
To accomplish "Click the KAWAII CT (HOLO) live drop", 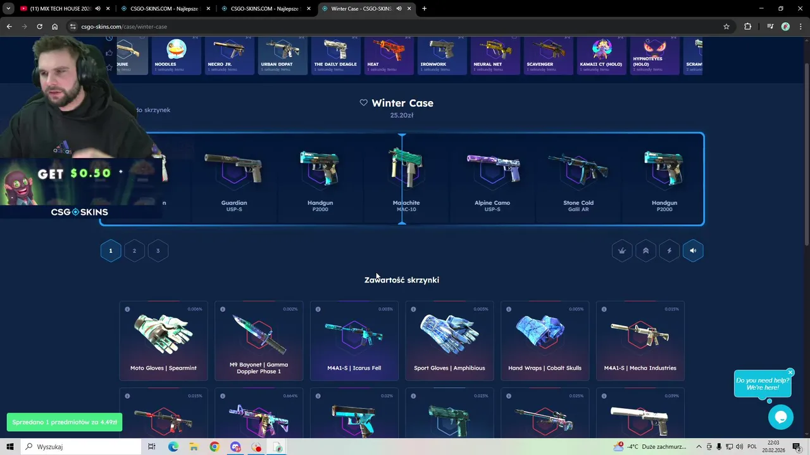I will [x=601, y=56].
